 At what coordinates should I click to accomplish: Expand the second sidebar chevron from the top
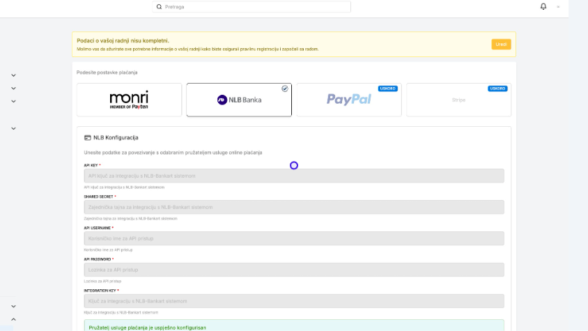[13, 88]
